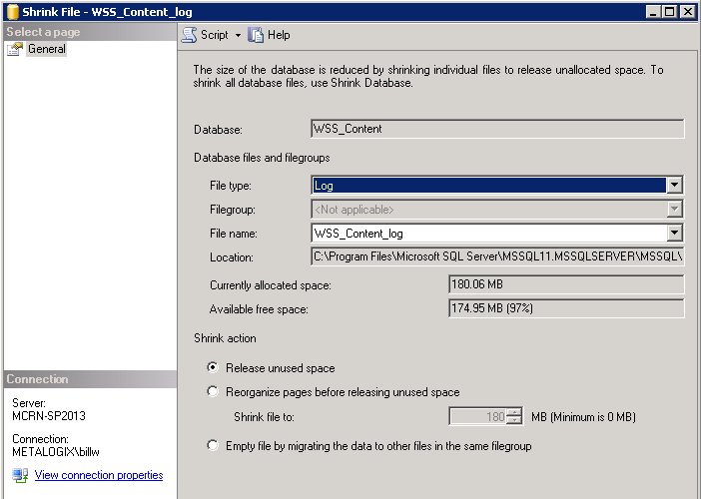Open the Script dropdown arrow
701x499 pixels.
(x=238, y=35)
